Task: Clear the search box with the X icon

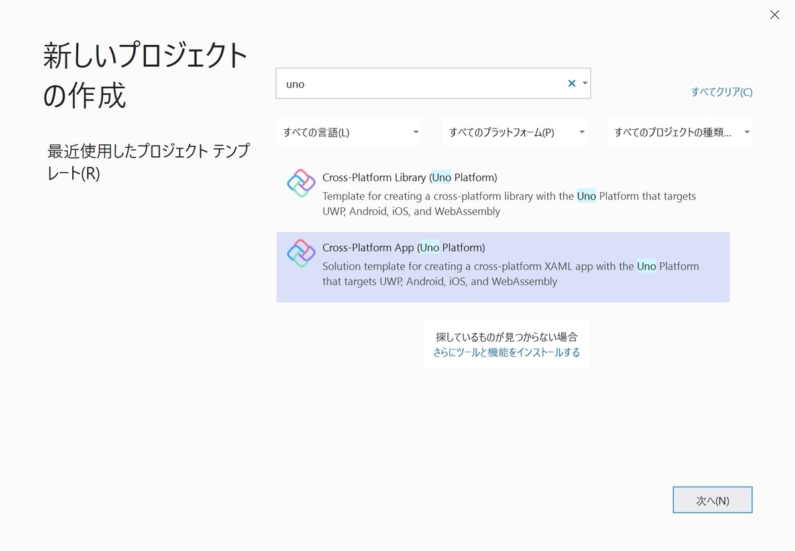Action: (572, 83)
